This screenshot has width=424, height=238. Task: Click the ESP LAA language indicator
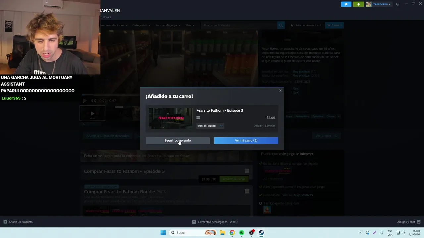pos(390,233)
